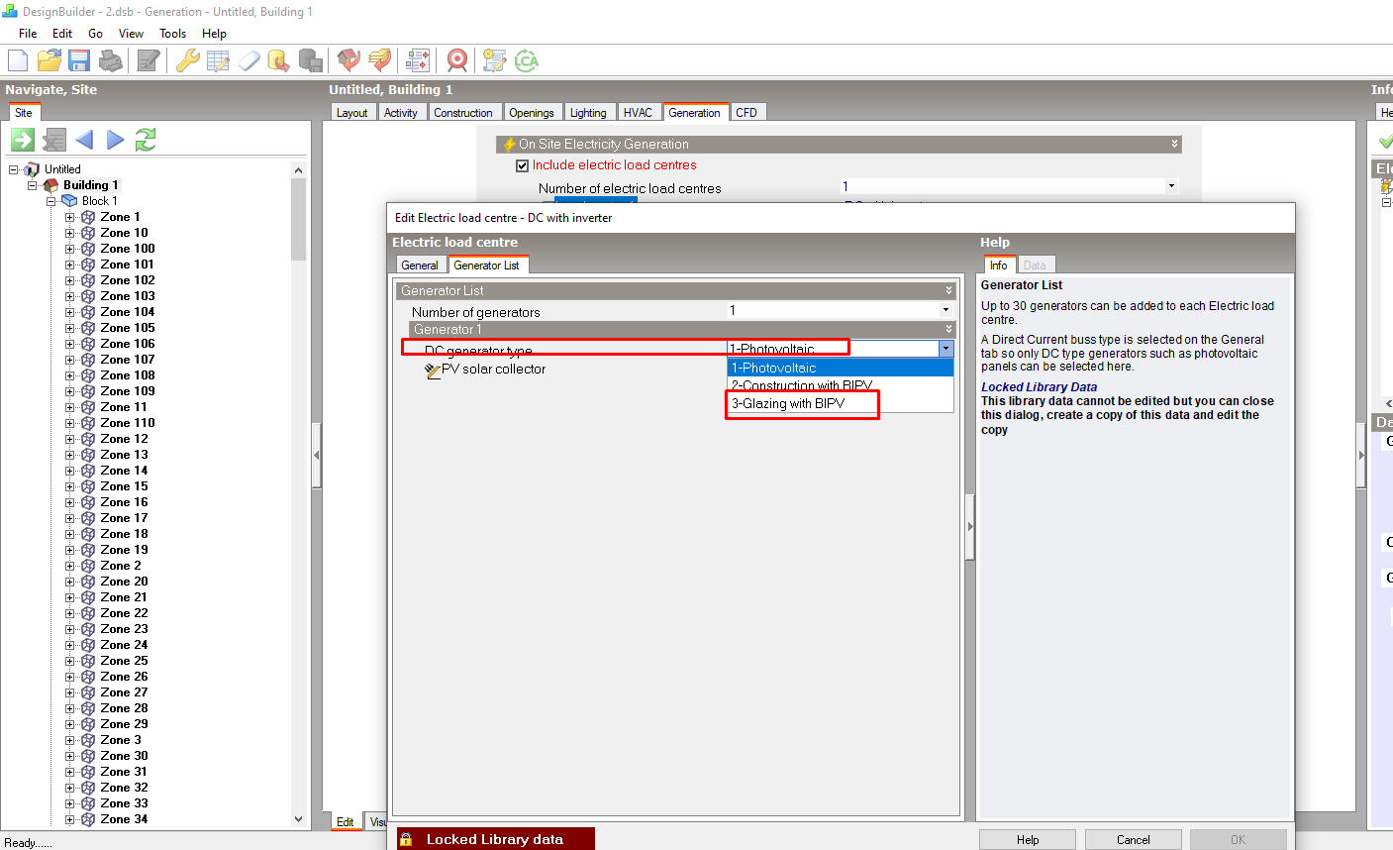The height and width of the screenshot is (850, 1393).
Task: Click the Help button in dialog
Action: click(1028, 839)
